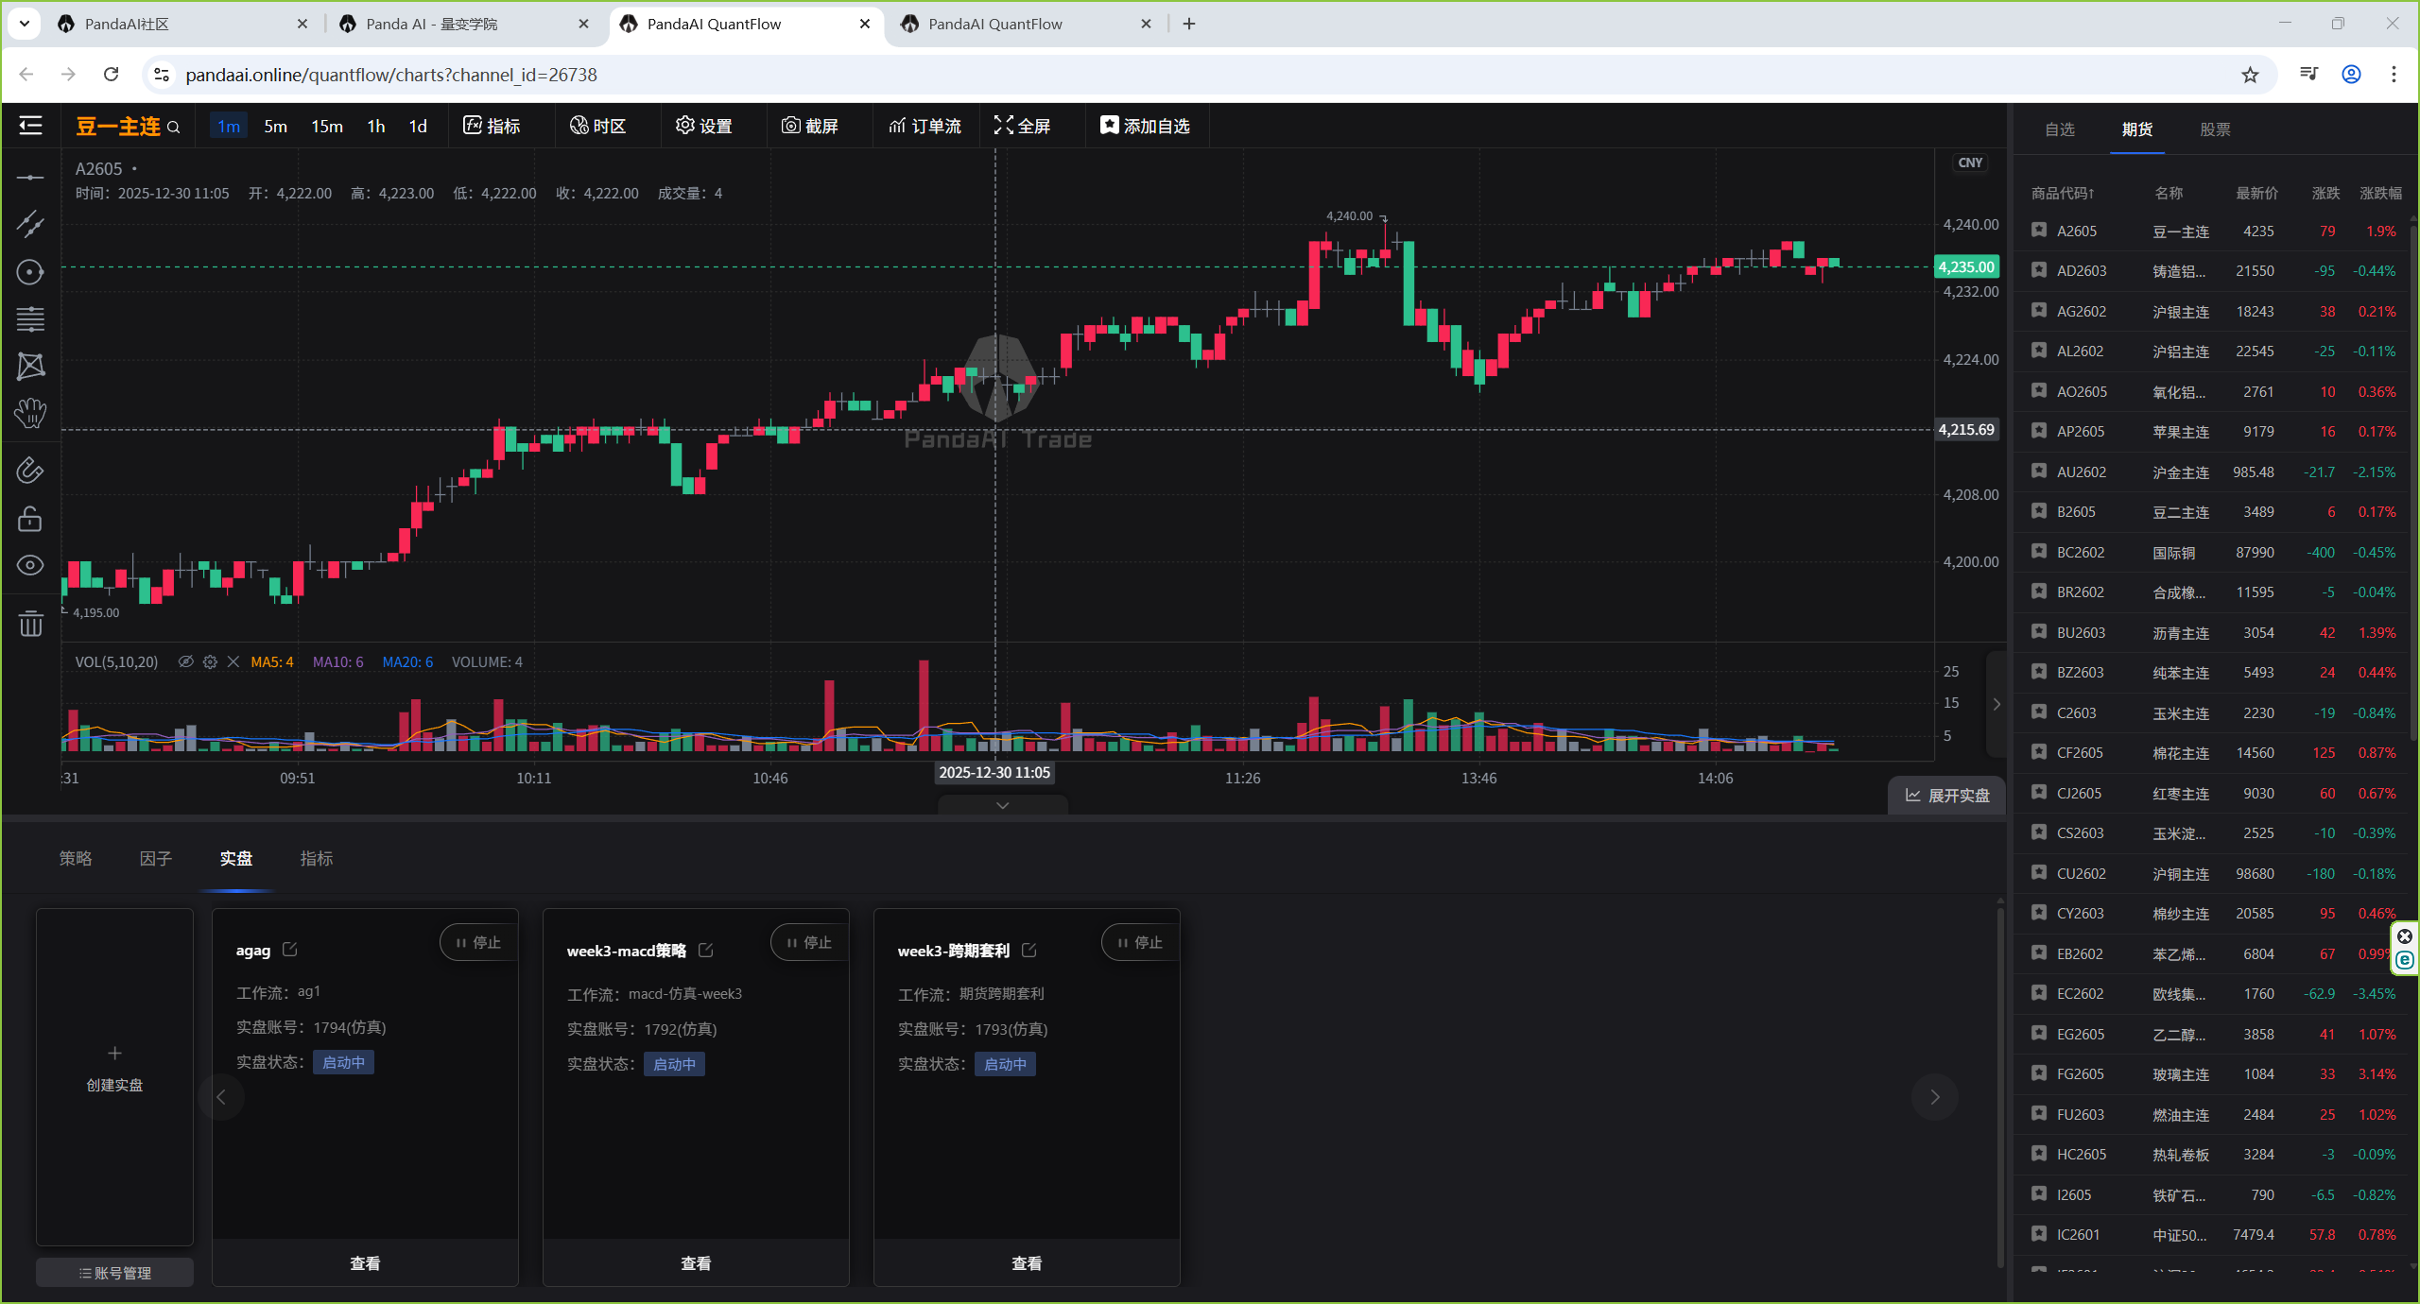Switch chart to 1d interval
The width and height of the screenshot is (2420, 1304).
[418, 127]
